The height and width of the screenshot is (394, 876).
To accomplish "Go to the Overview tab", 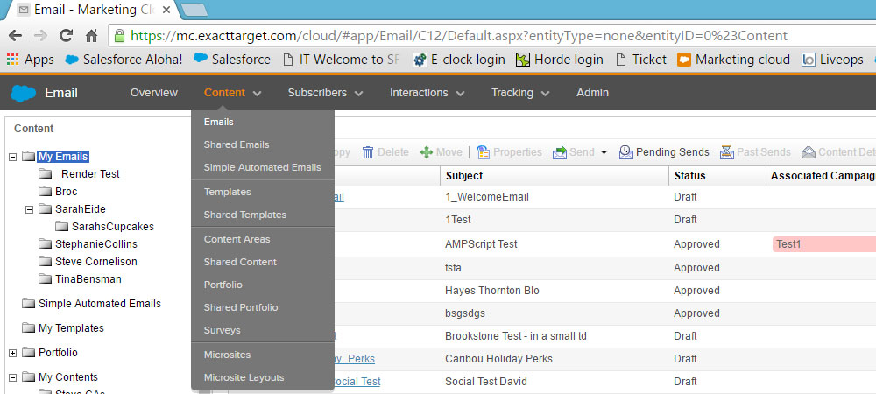I will click(x=153, y=93).
